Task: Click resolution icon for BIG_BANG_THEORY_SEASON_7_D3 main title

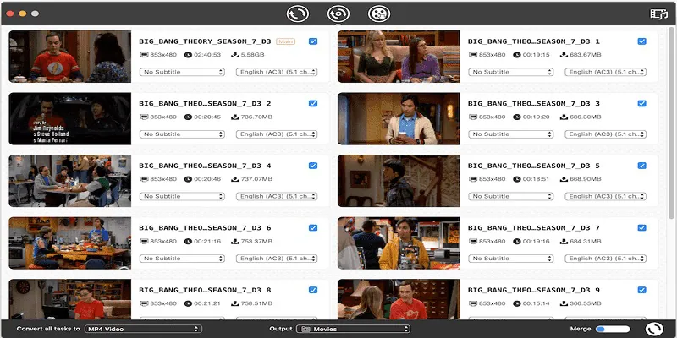Action: tap(144, 55)
